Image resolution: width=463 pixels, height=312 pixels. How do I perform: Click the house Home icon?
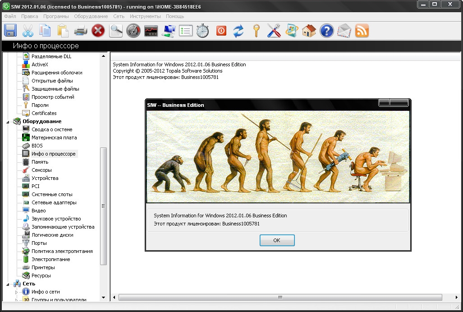309,31
